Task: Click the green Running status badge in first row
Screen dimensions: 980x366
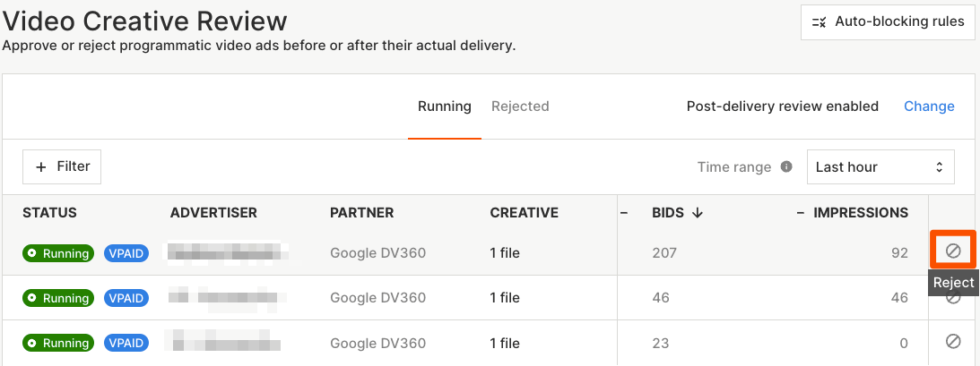Action: tap(58, 253)
